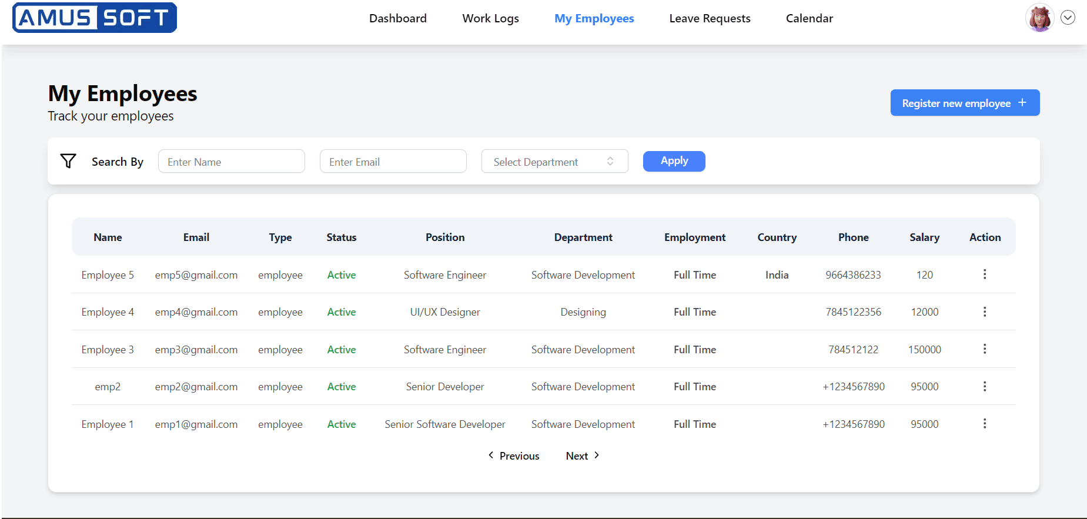
Task: Select emp4@gmail.com email cell
Action: (x=196, y=312)
